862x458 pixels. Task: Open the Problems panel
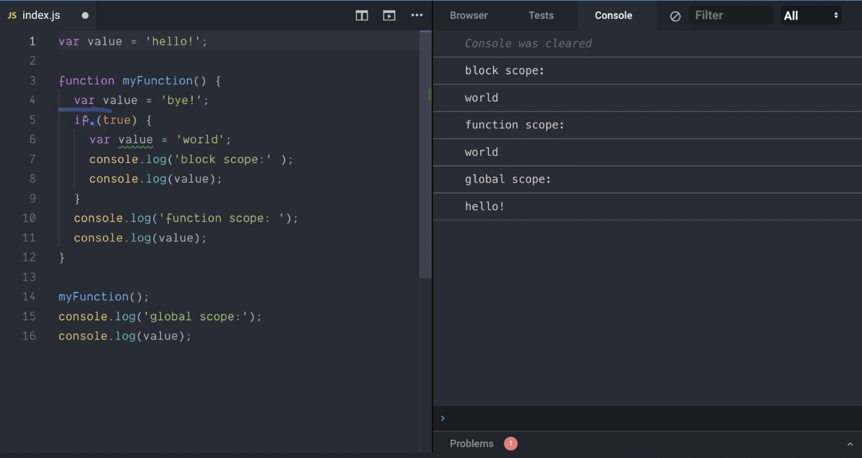[472, 444]
